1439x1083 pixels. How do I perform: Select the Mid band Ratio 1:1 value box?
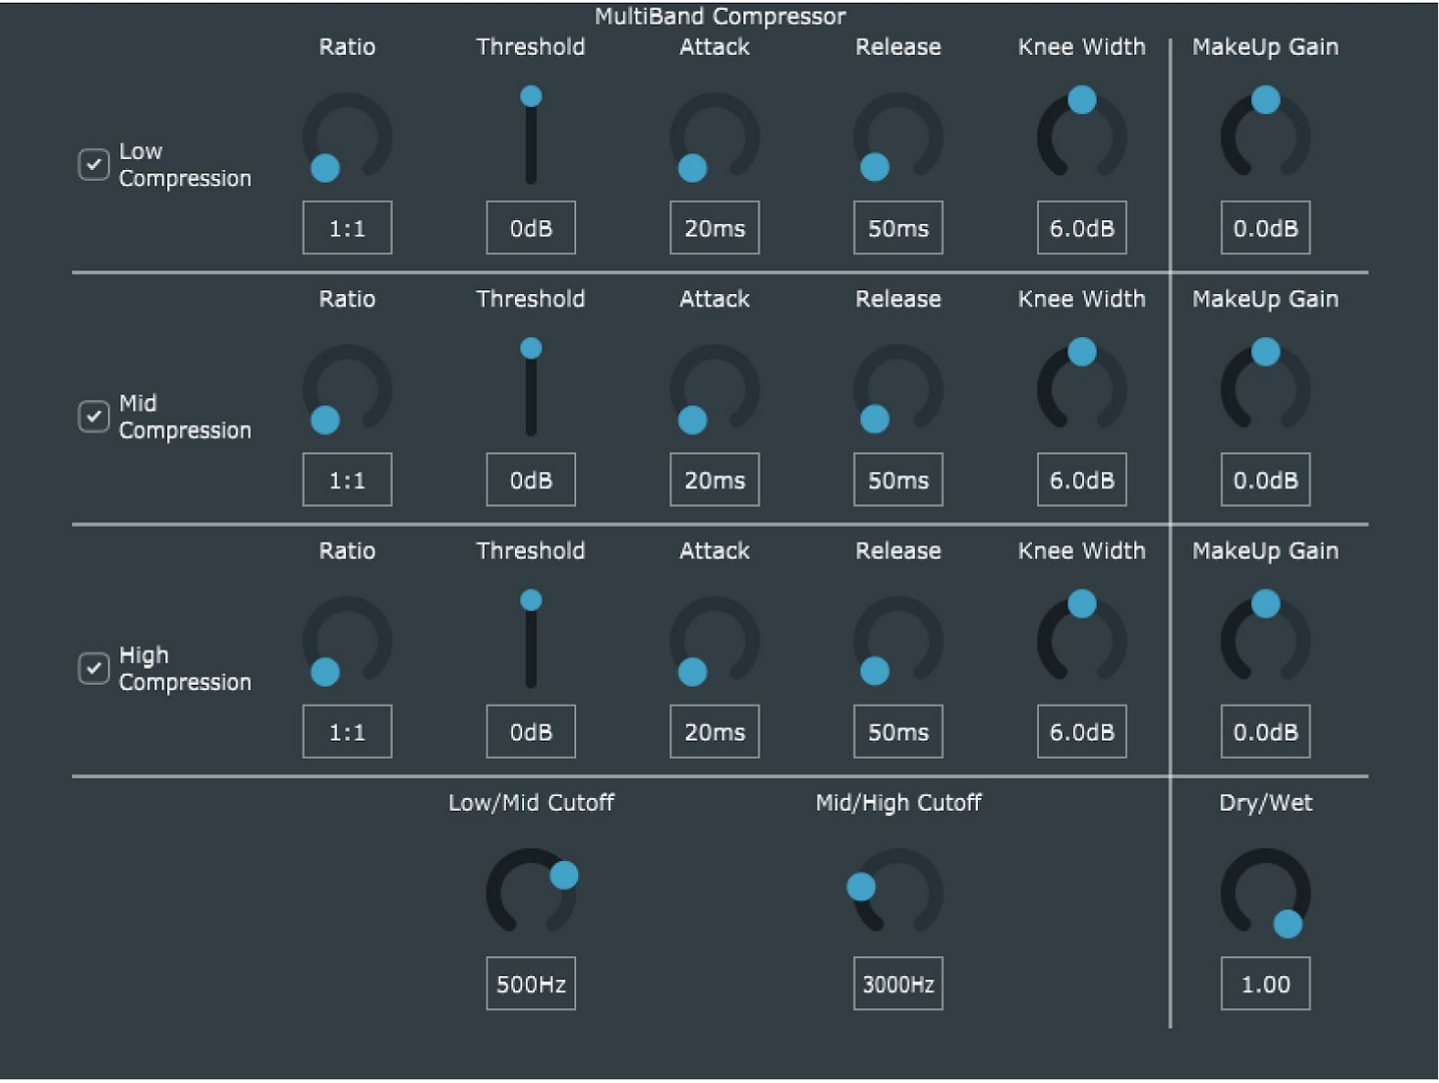(347, 479)
